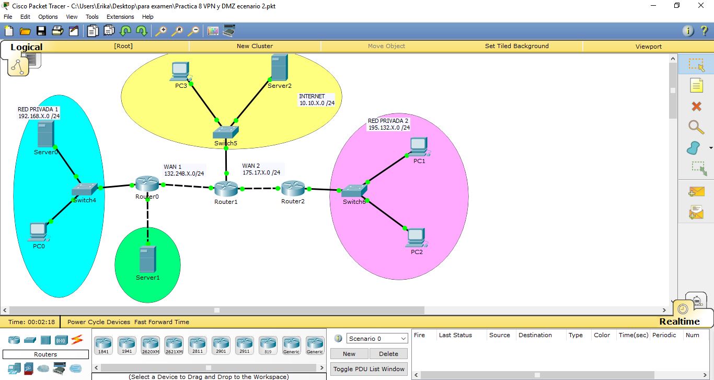The image size is (714, 380).
Task: Choose the 2811 router model
Action: (x=197, y=344)
